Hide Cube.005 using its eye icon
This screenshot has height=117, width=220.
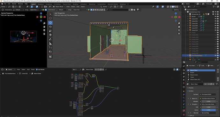click(x=215, y=19)
